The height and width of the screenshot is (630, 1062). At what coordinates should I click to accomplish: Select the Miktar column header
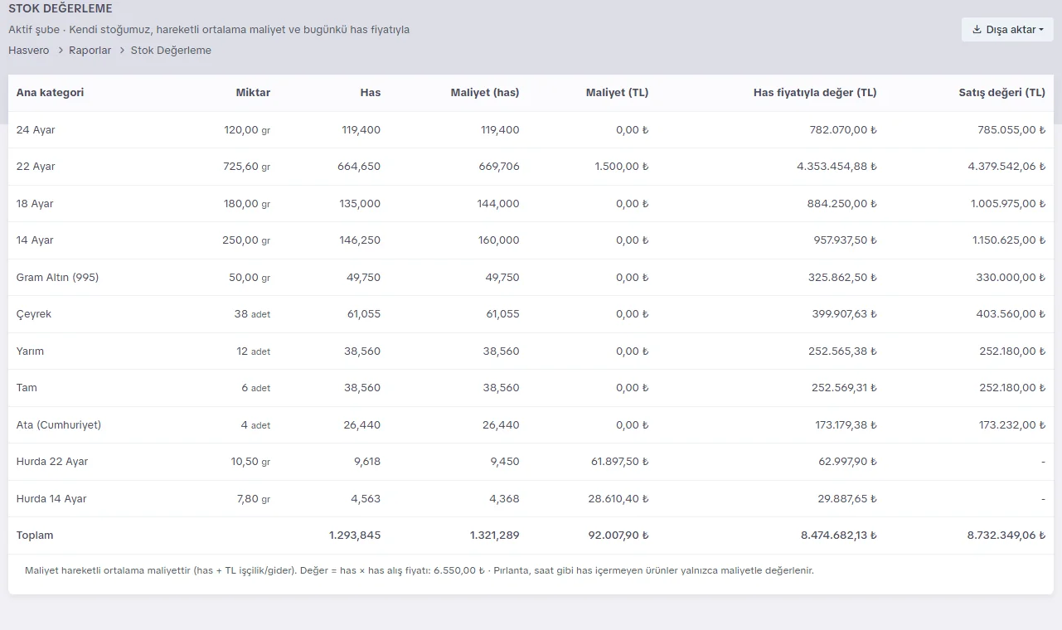(253, 93)
